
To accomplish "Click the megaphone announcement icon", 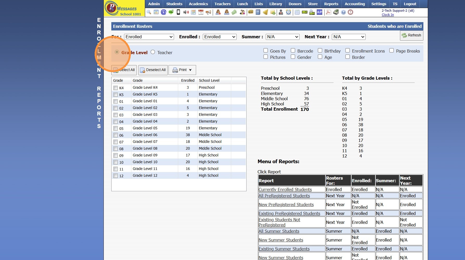I will point(208,12).
